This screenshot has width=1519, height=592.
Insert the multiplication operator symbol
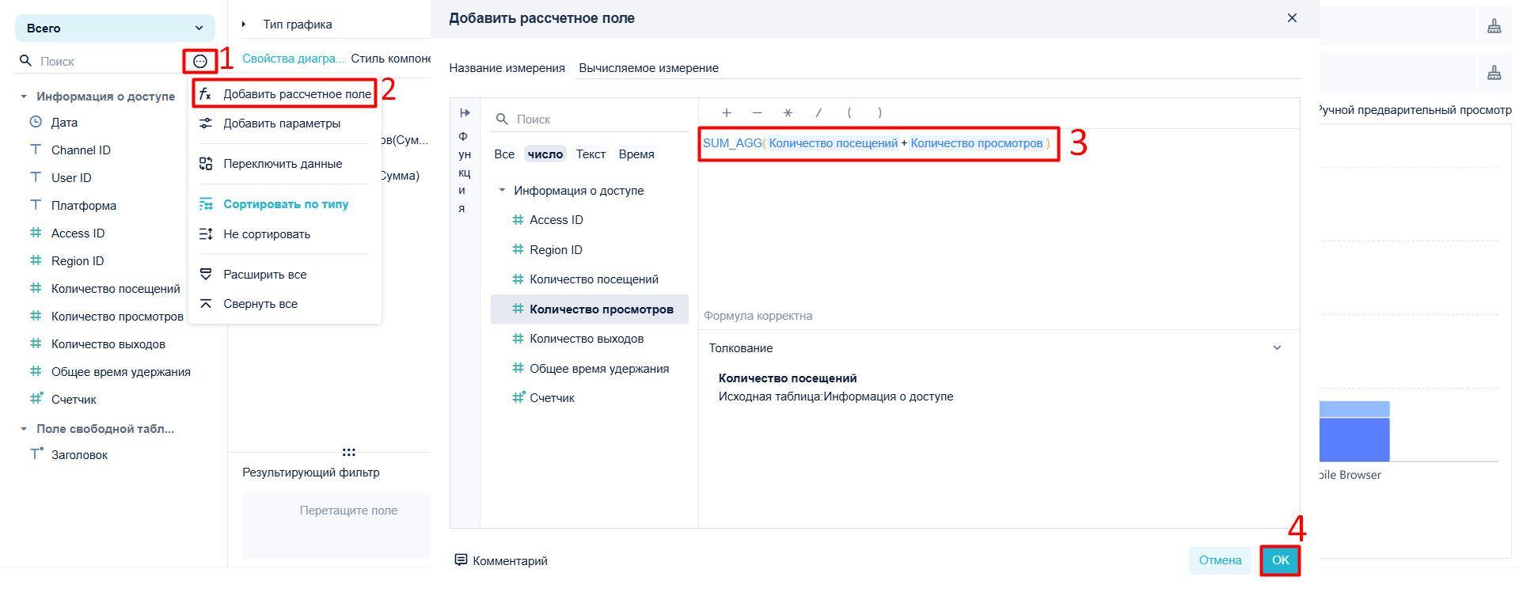tap(788, 113)
